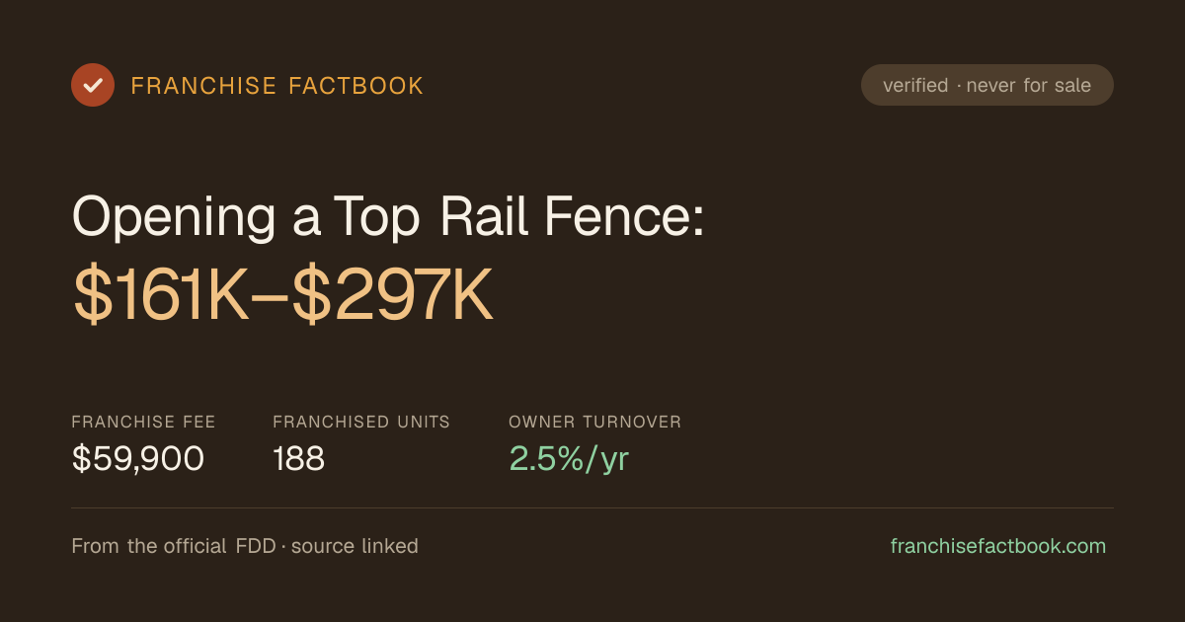This screenshot has width=1185, height=622.
Task: Click the From the official FDD text
Action: pos(174,546)
